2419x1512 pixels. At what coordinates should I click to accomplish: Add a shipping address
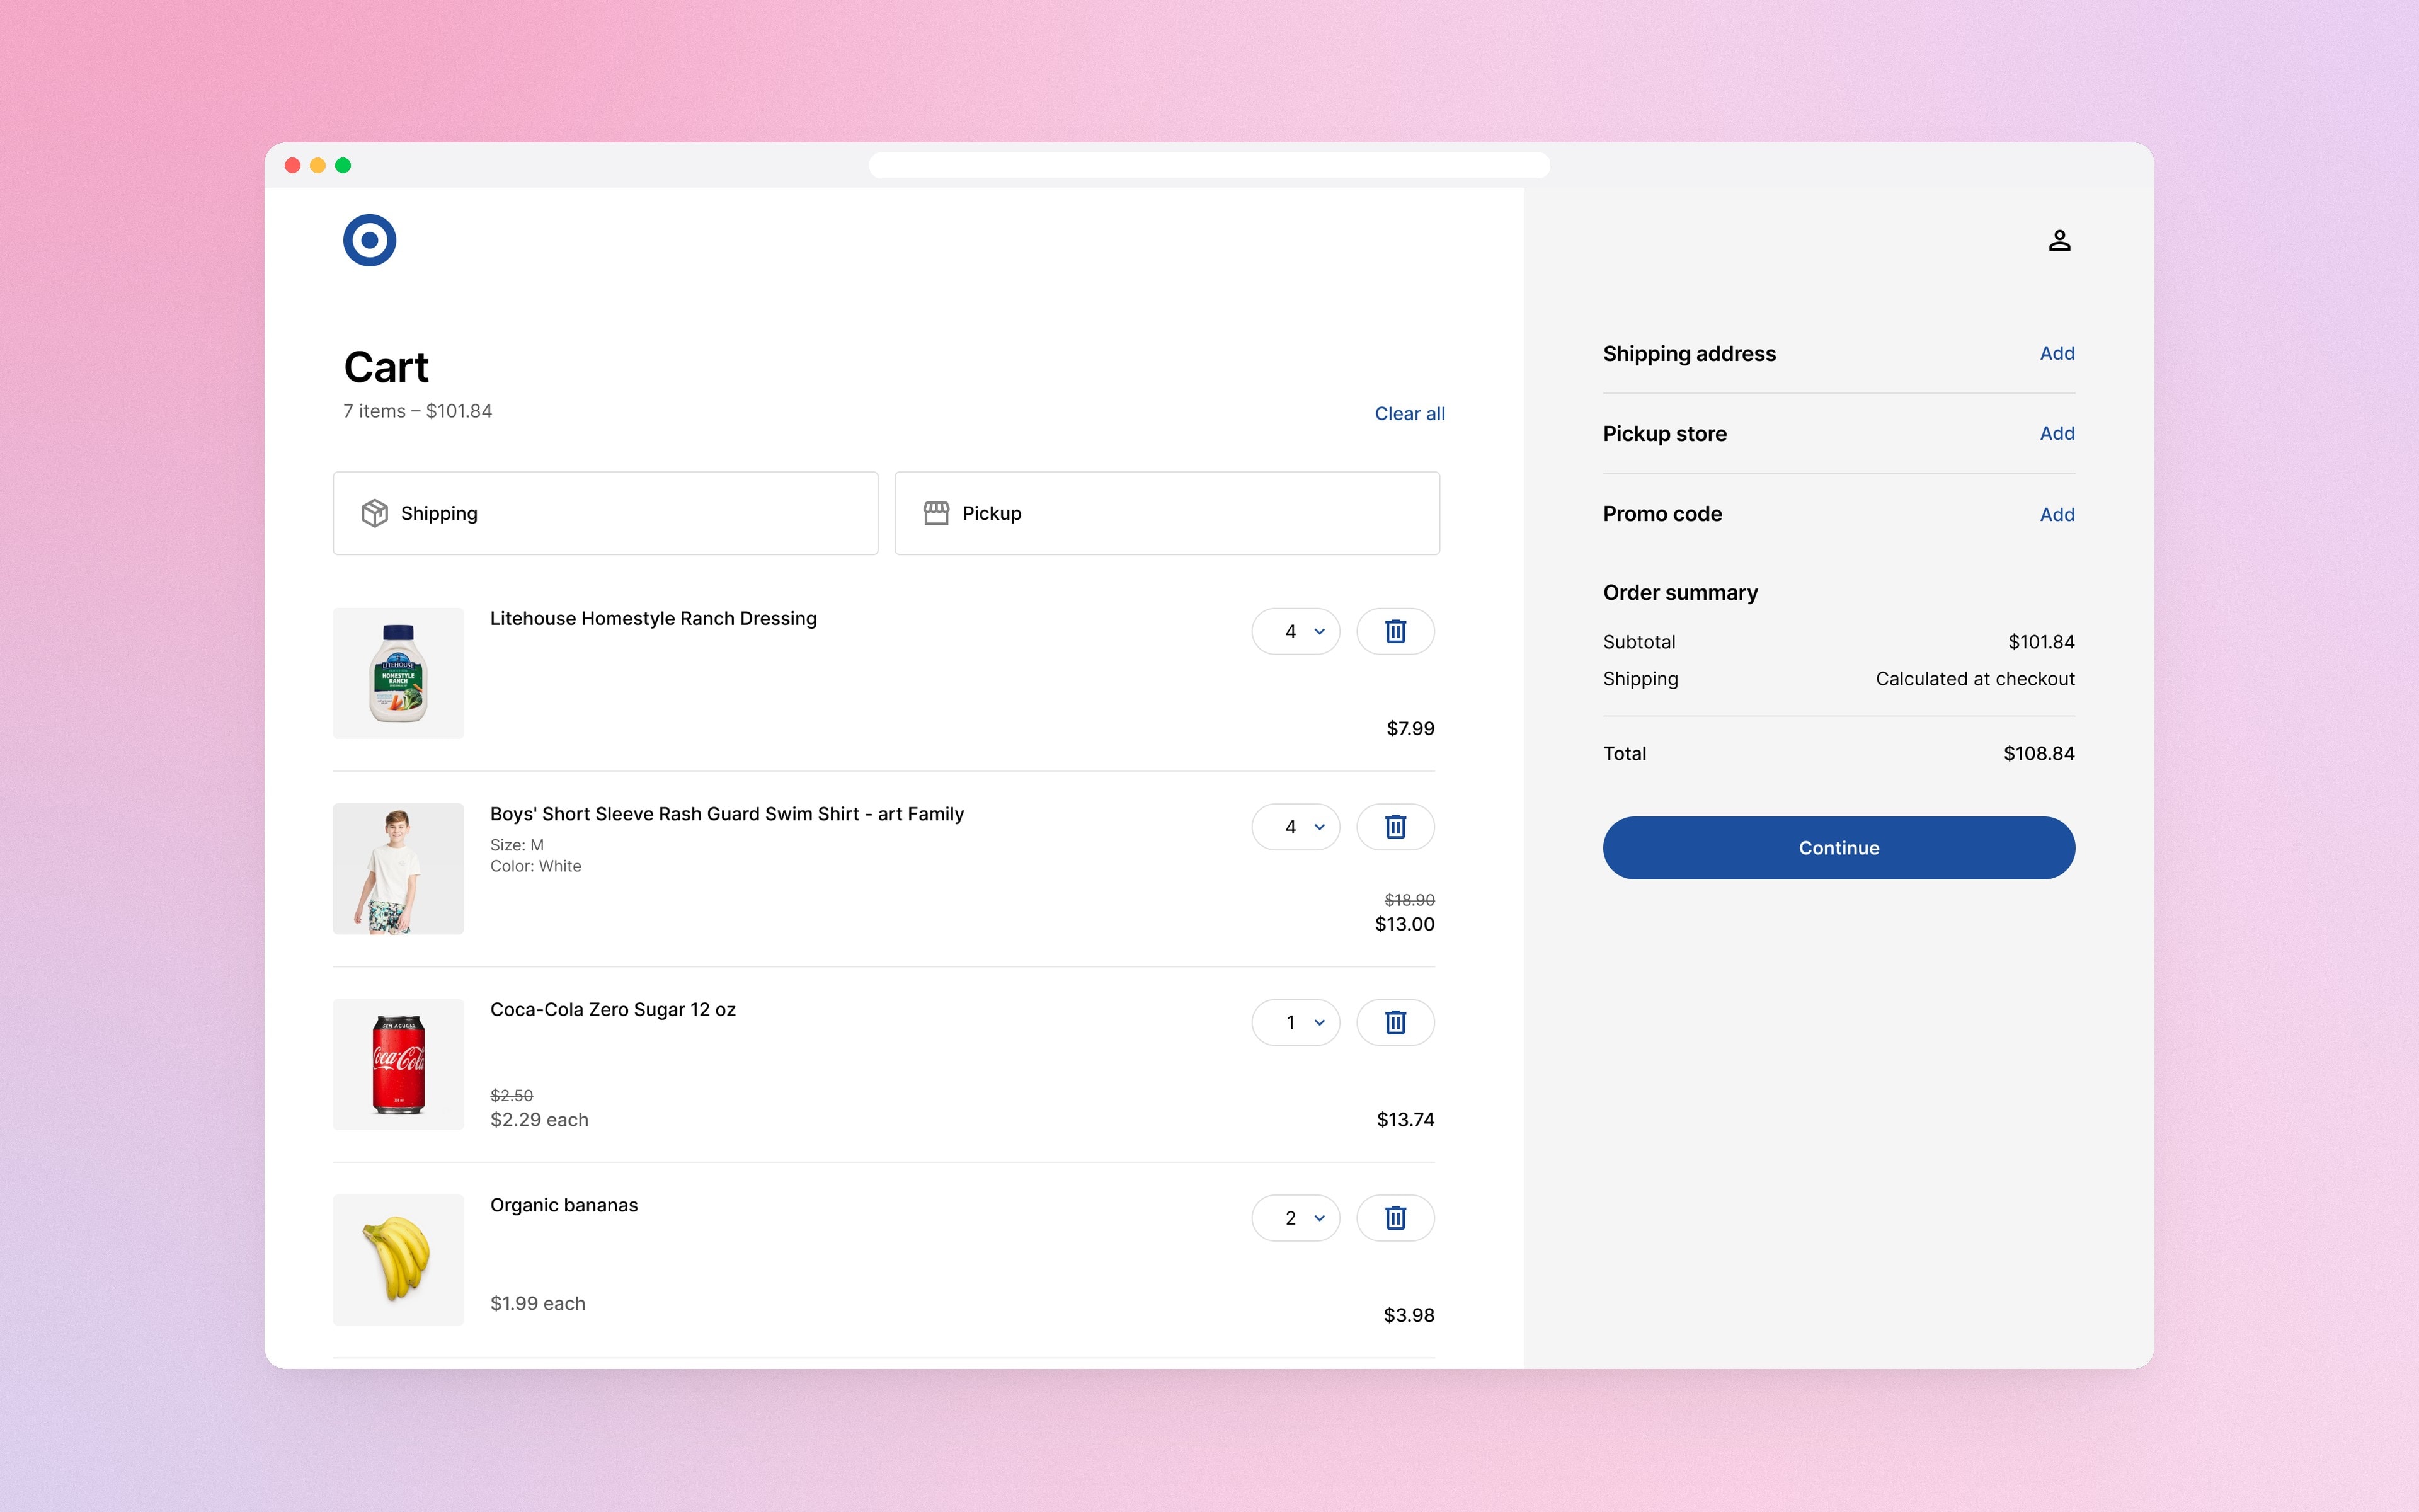2057,353
